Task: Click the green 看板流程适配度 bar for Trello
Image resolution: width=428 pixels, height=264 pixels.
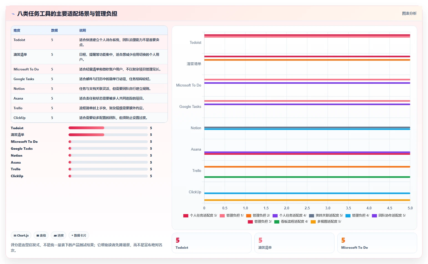Action: (307, 177)
